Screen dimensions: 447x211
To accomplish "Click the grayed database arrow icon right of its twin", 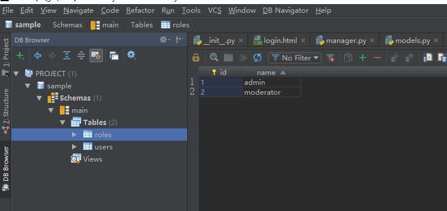I will 409,58.
